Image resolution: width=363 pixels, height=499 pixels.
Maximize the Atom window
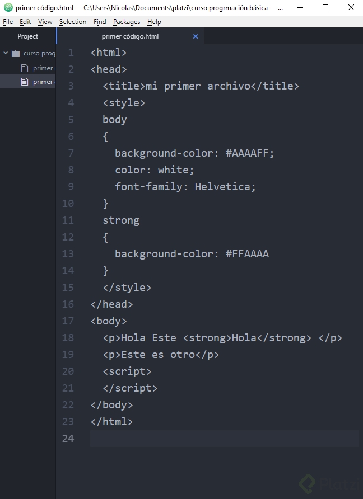click(x=325, y=7)
